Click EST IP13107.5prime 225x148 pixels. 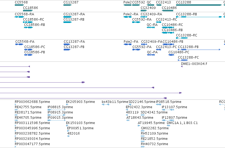point(175,107)
